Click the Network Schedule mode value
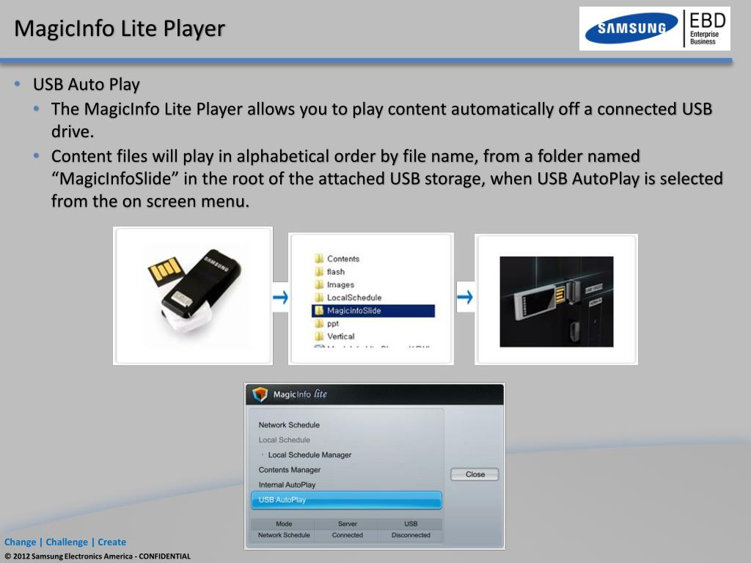The width and height of the screenshot is (751, 563). click(284, 535)
